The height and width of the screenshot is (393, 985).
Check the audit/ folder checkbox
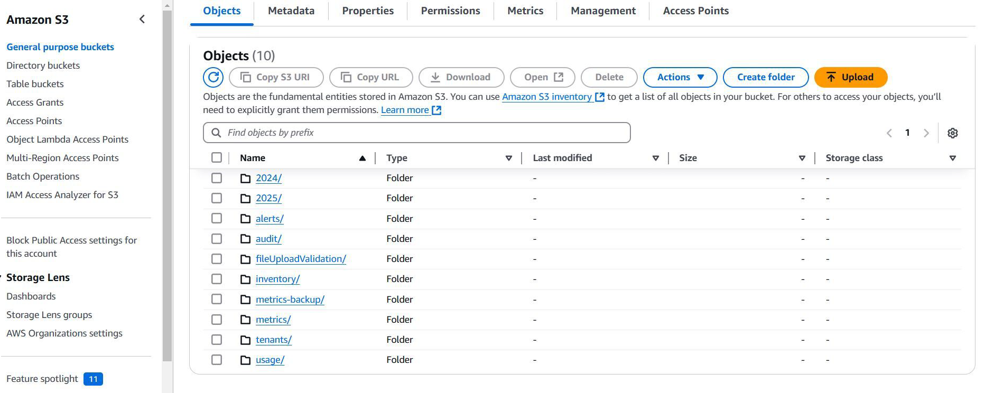click(x=217, y=239)
